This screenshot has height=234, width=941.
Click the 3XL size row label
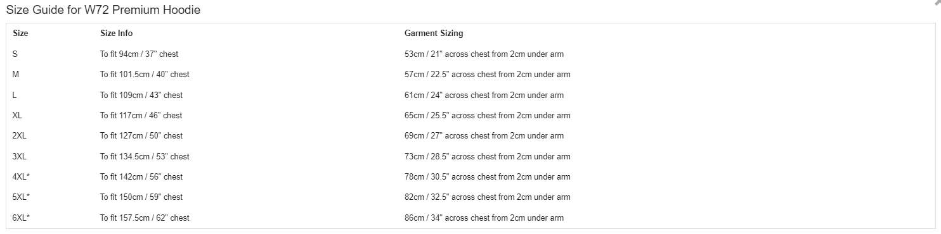(x=19, y=156)
